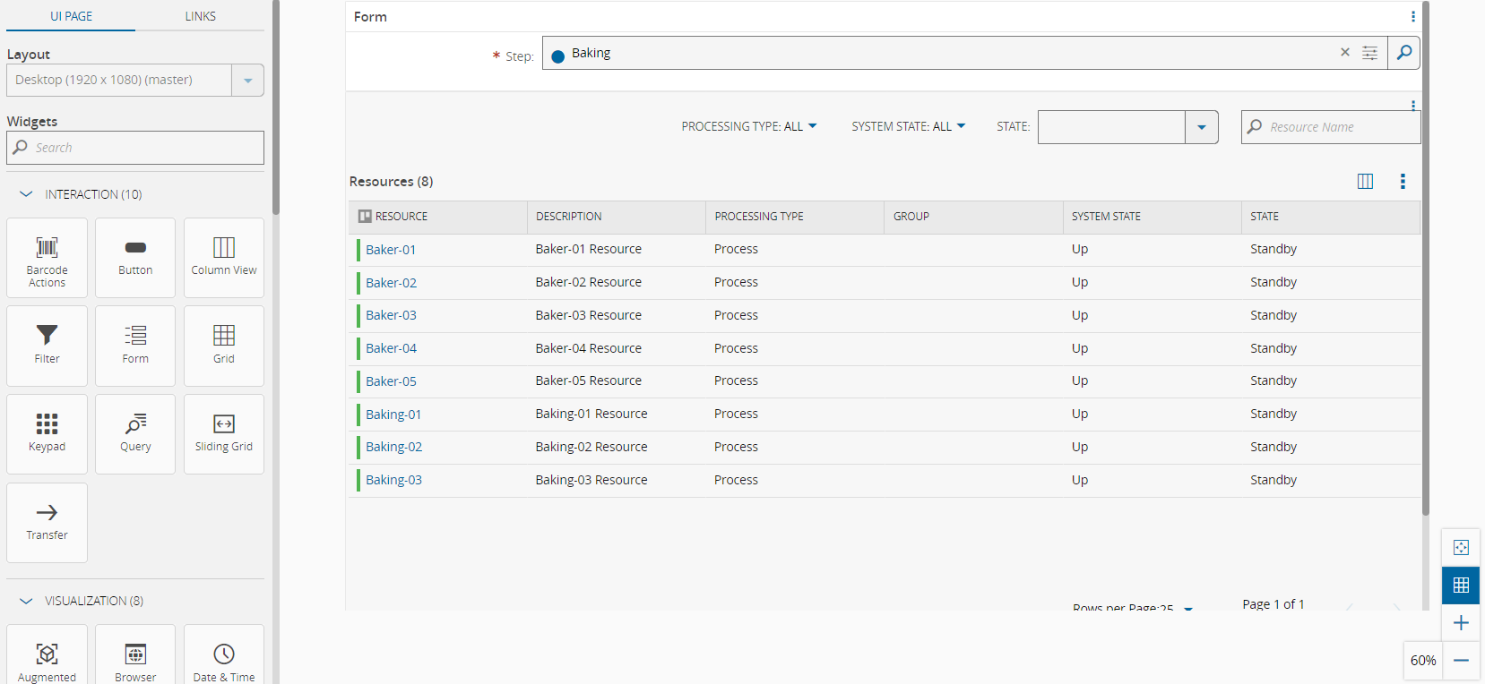1485x684 pixels.
Task: Clear the Baking step value
Action: [1344, 53]
